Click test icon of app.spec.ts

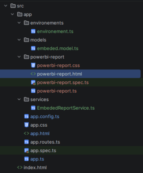[x=27, y=151]
